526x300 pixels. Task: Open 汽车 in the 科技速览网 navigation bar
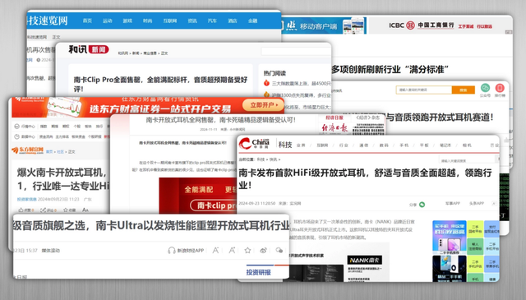coord(212,21)
